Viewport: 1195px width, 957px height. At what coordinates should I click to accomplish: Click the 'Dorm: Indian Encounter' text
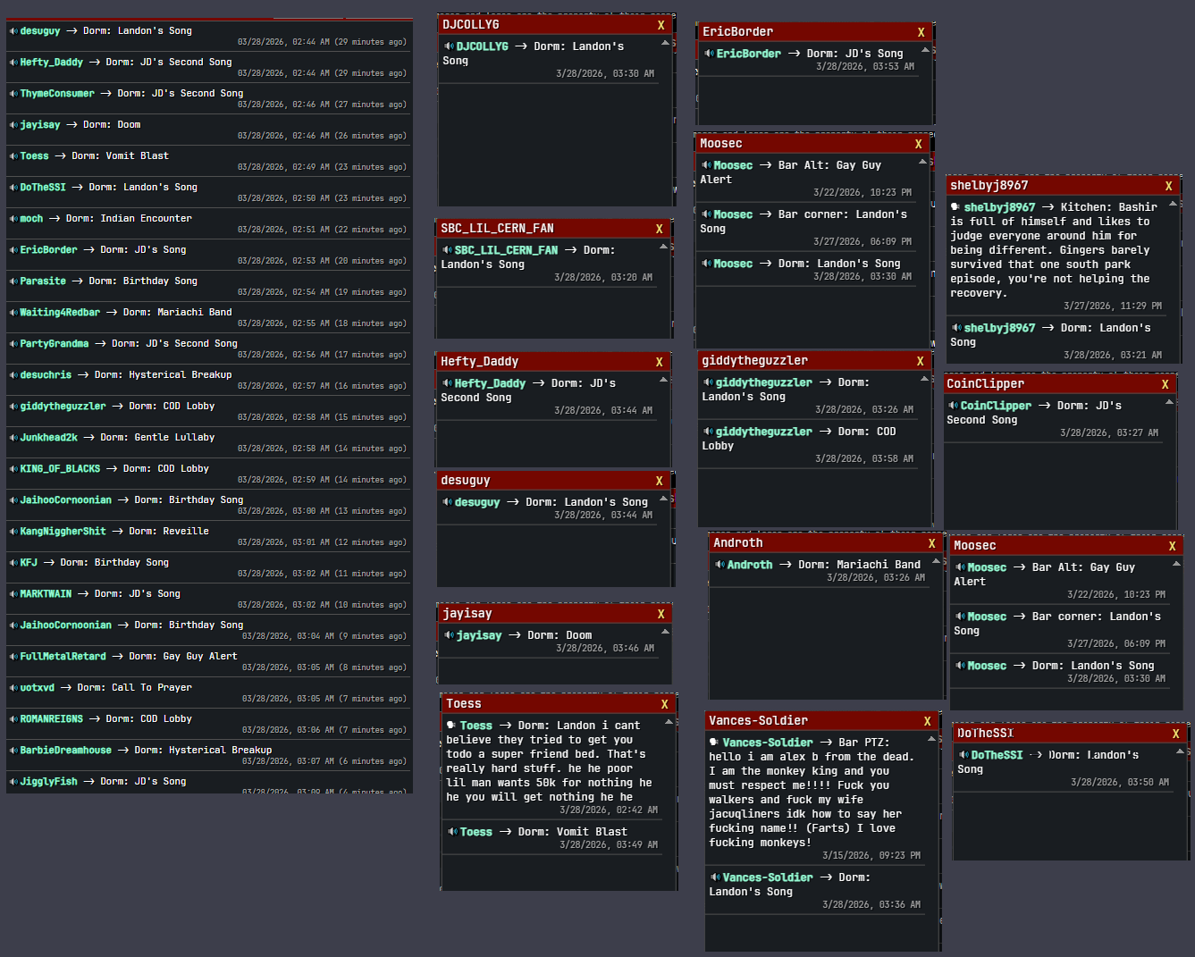[x=129, y=219]
